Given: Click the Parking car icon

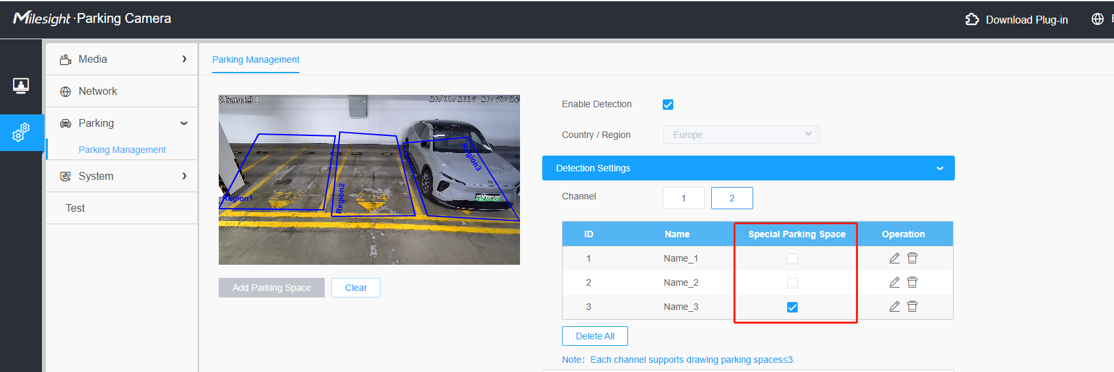Looking at the screenshot, I should [x=65, y=124].
